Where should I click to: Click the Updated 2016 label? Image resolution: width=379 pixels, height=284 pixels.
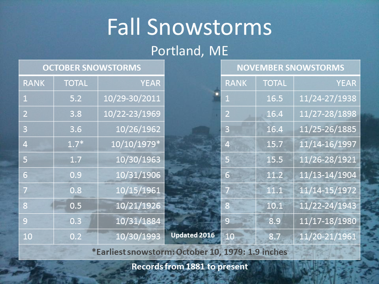[x=193, y=235]
